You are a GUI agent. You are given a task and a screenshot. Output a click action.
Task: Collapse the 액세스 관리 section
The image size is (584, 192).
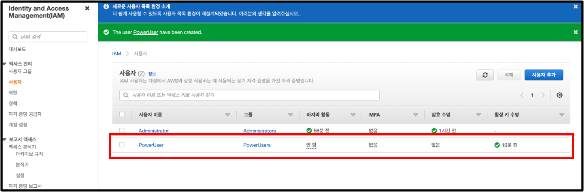(4, 64)
